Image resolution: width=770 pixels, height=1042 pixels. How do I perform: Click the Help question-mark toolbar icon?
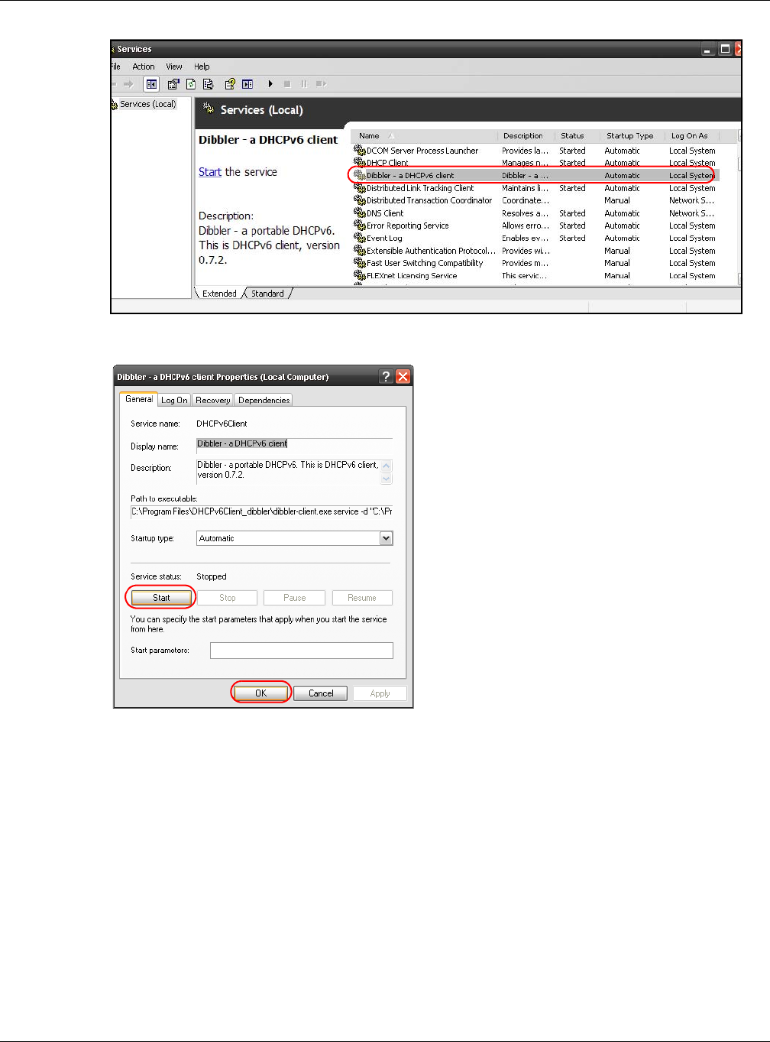point(229,84)
